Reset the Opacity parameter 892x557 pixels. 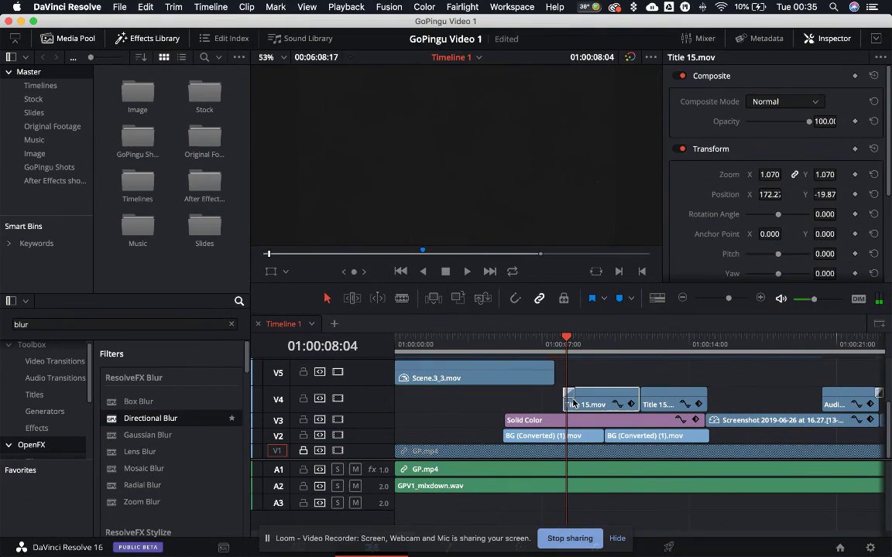click(873, 121)
